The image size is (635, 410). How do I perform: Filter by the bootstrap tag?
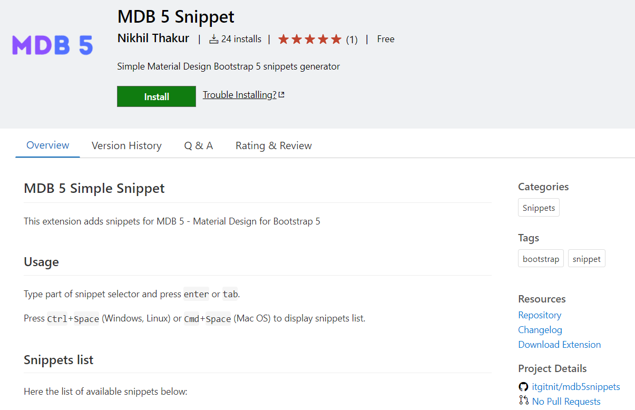click(541, 259)
